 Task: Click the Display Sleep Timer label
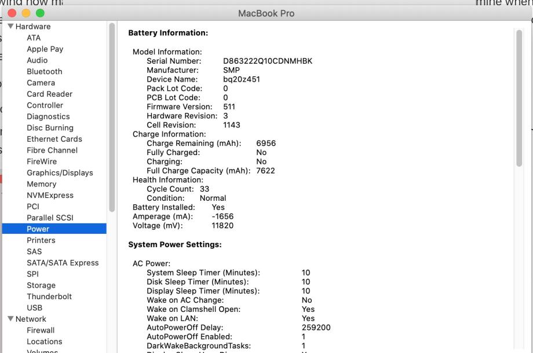(203, 291)
